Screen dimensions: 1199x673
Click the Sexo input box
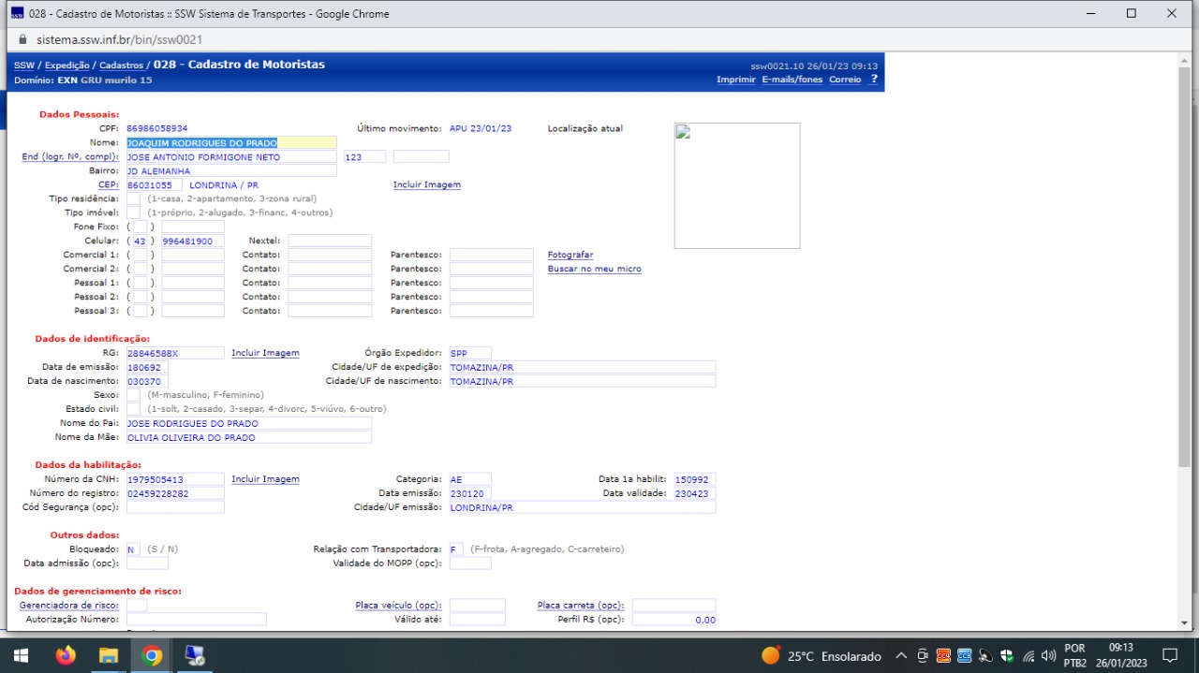click(x=133, y=395)
